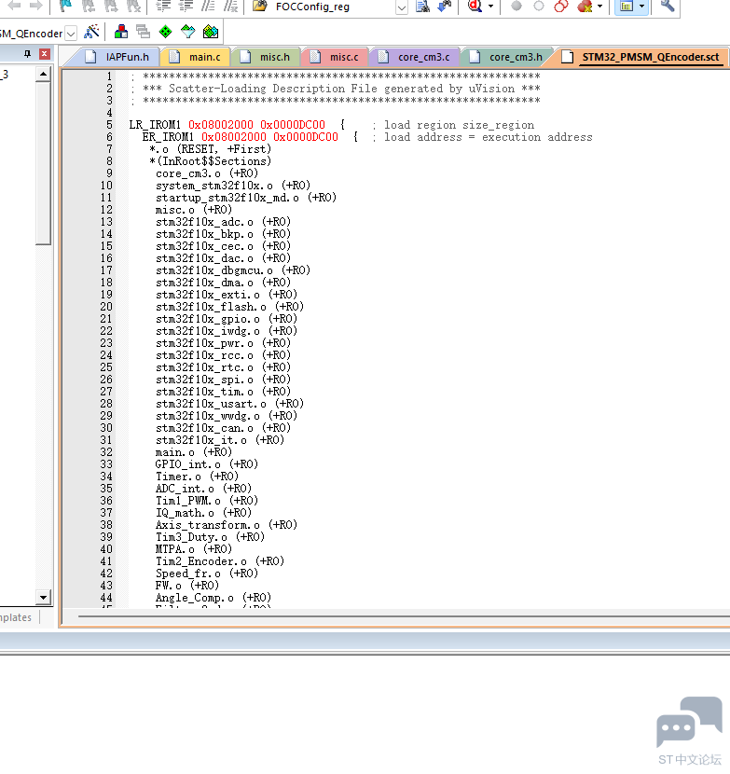Image resolution: width=730 pixels, height=774 pixels.
Task: Open Configuration with the wrench icon
Action: pyautogui.click(x=668, y=6)
